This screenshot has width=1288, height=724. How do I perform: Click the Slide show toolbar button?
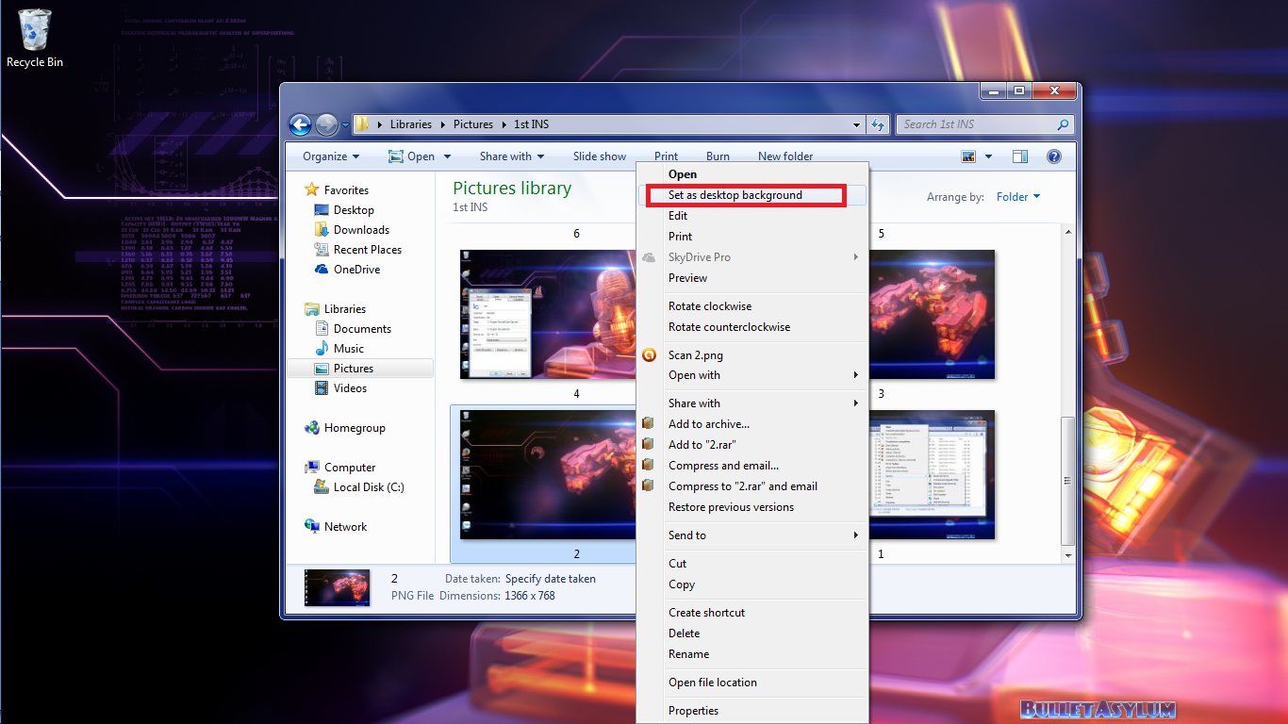[600, 156]
